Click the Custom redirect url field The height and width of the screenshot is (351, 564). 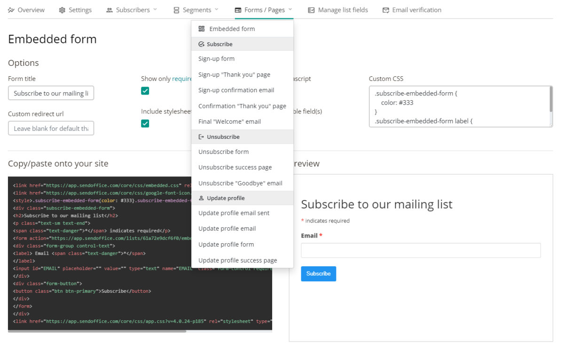(51, 128)
